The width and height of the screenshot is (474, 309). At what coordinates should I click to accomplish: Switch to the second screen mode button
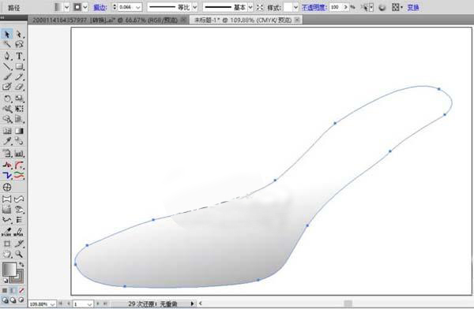13,300
